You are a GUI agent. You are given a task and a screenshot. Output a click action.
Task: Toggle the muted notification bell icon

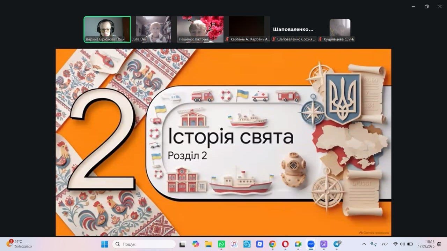pyautogui.click(x=439, y=244)
